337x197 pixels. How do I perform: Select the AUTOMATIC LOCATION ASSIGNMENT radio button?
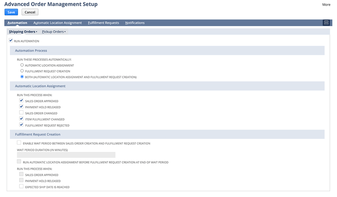(x=22, y=65)
